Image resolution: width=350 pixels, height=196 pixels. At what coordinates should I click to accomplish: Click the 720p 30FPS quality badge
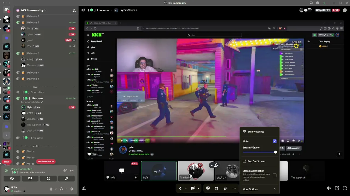[322, 10]
